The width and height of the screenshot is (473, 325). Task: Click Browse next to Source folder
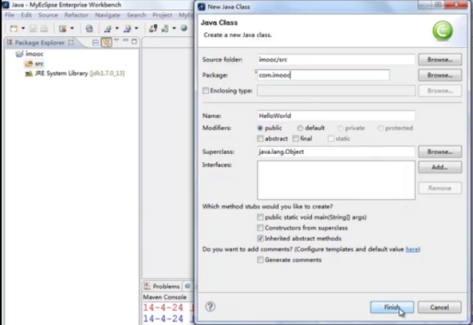439,60
